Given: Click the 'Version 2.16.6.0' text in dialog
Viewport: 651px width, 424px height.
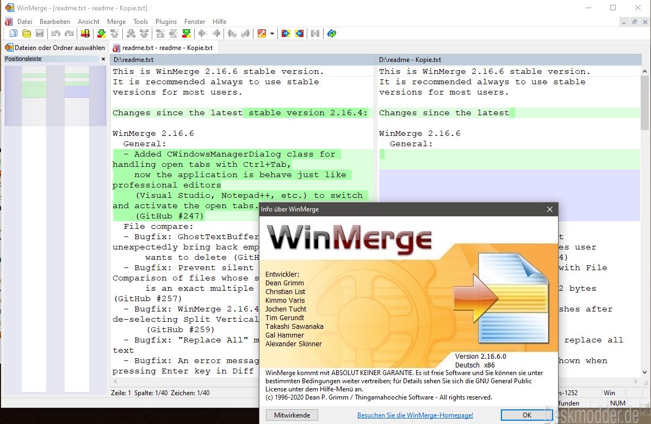Looking at the screenshot, I should (480, 357).
